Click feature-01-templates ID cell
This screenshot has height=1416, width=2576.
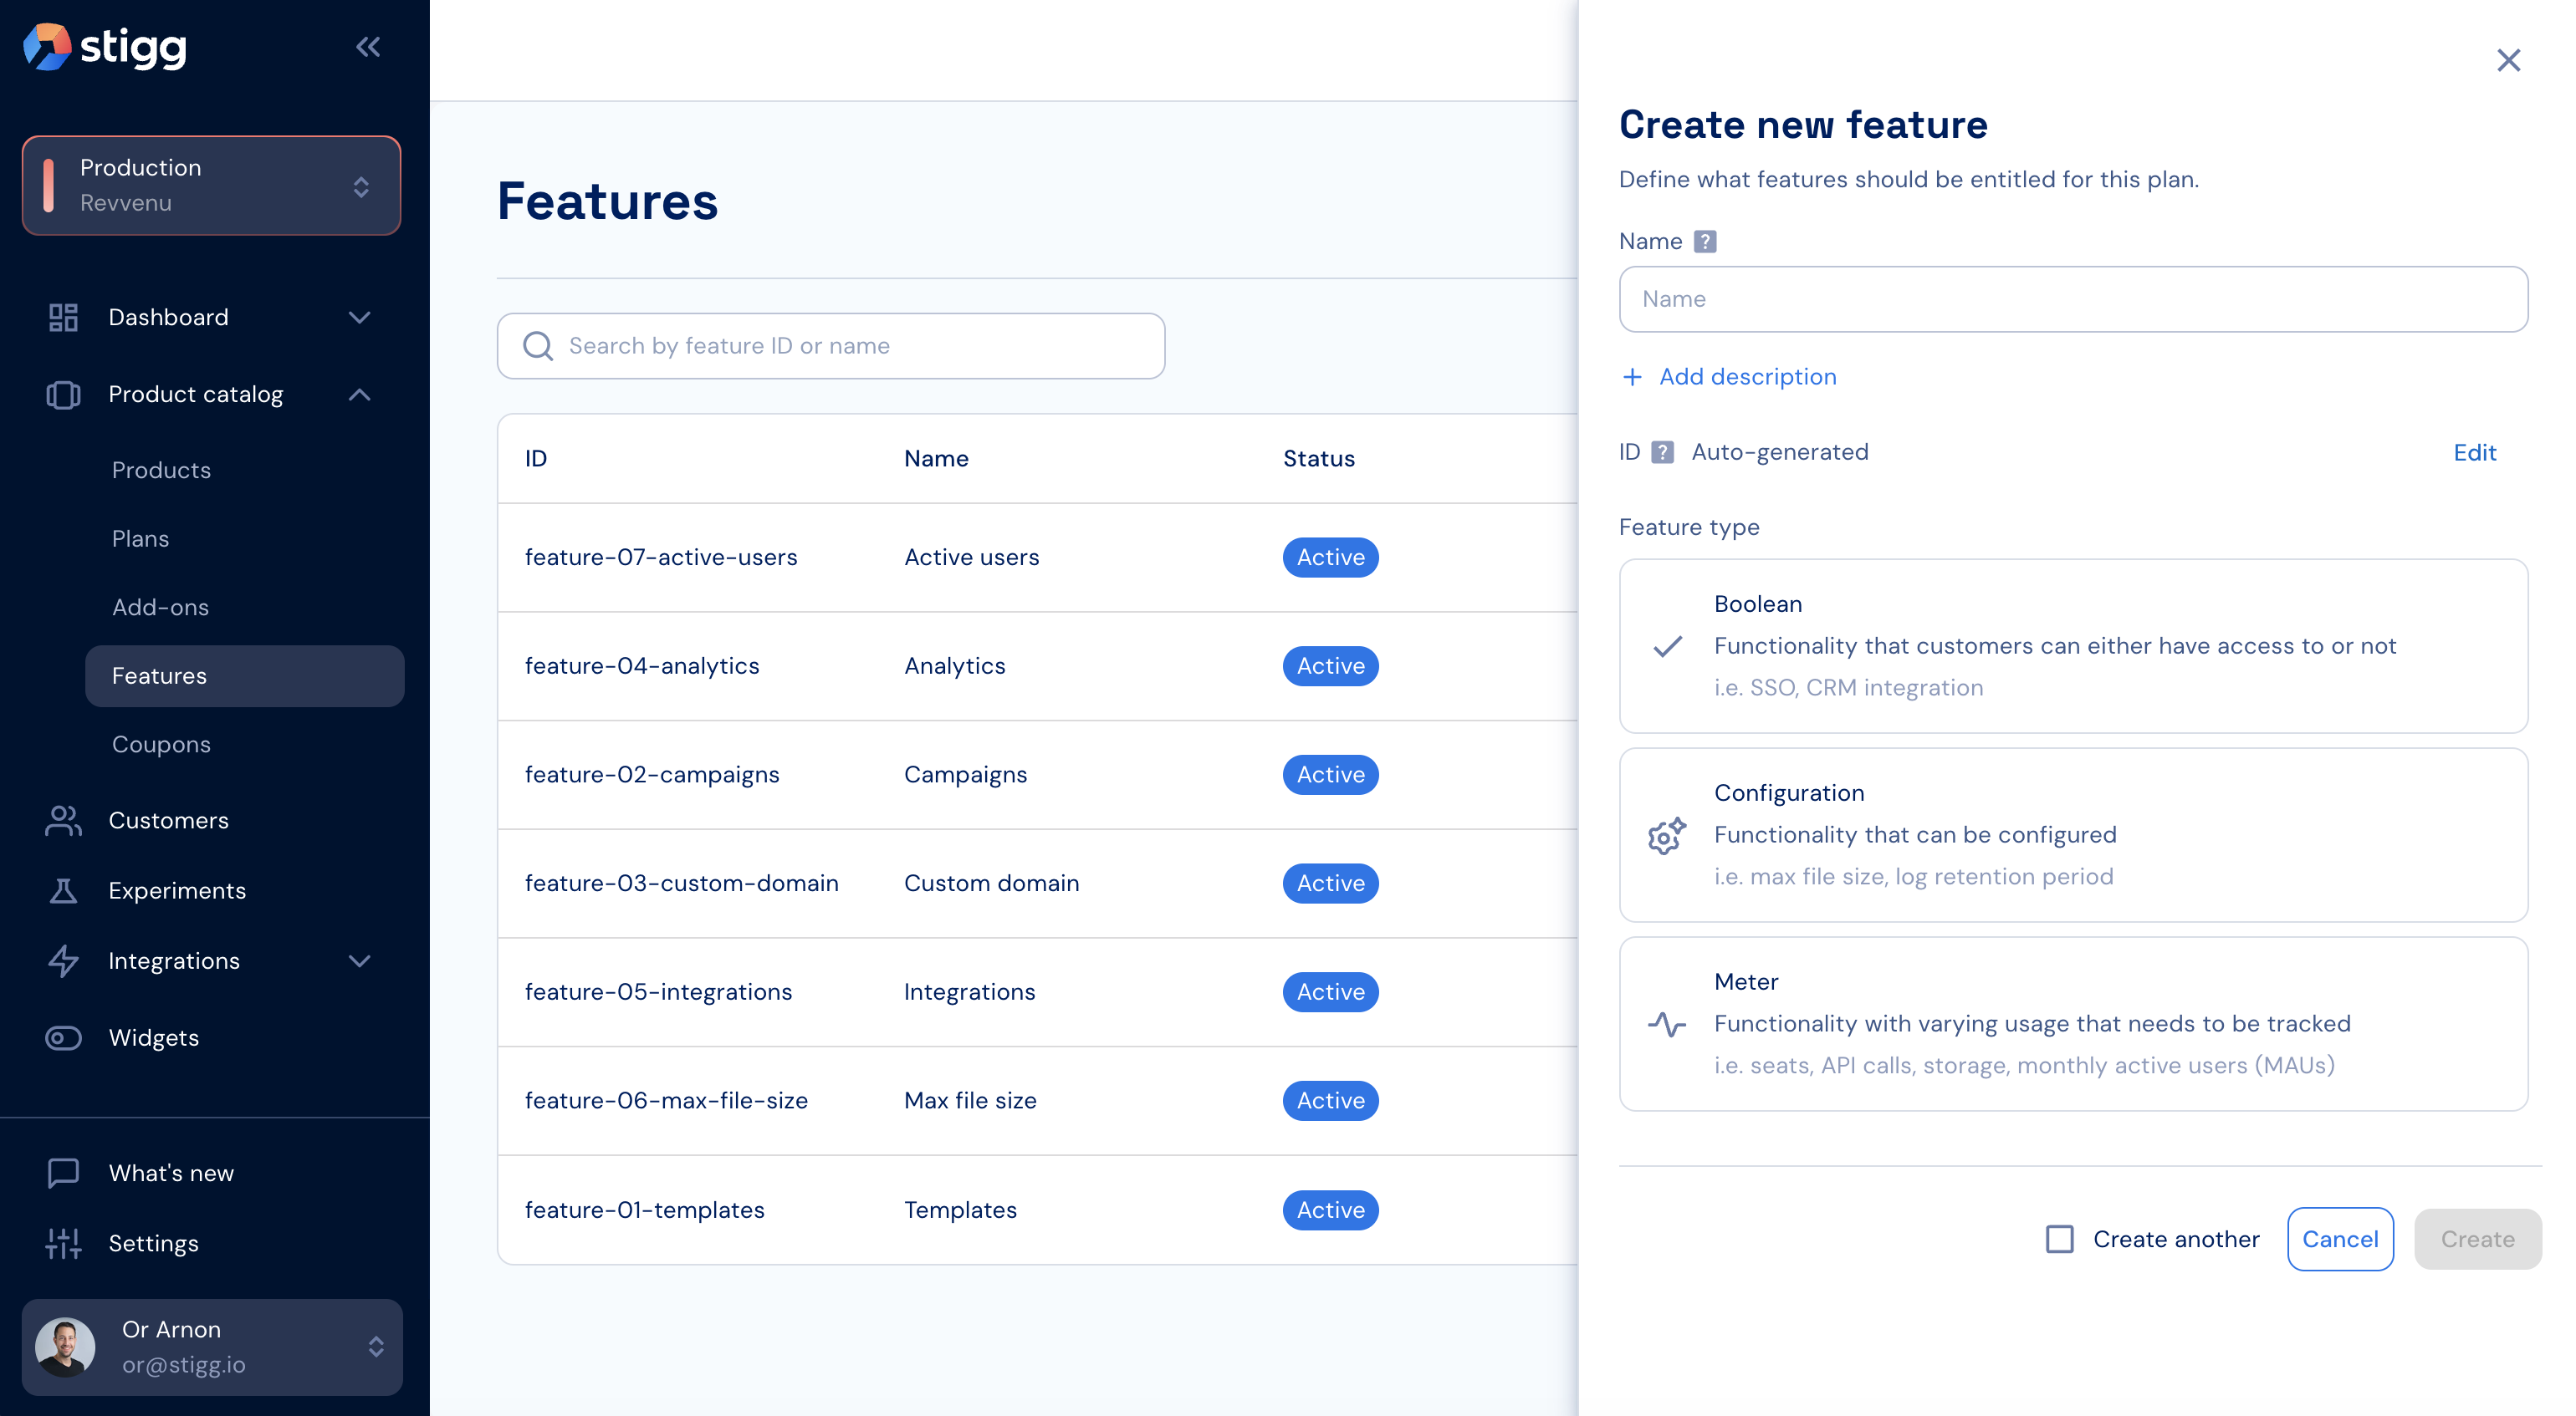pyautogui.click(x=644, y=1210)
